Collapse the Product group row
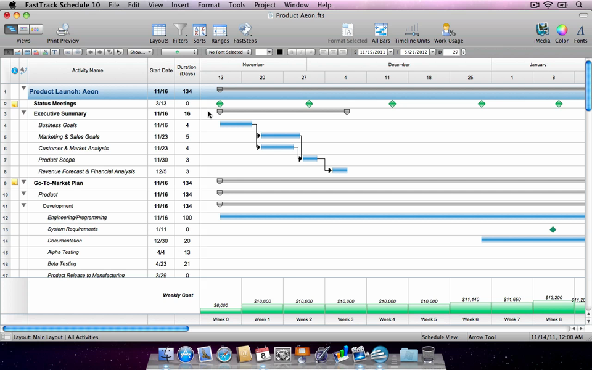 pyautogui.click(x=23, y=194)
